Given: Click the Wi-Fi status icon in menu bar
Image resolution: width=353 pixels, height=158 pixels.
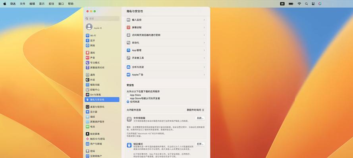Looking at the screenshot, I should click(x=299, y=4).
